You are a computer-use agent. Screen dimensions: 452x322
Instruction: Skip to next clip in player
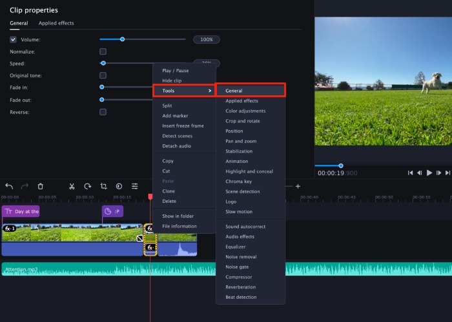point(447,173)
